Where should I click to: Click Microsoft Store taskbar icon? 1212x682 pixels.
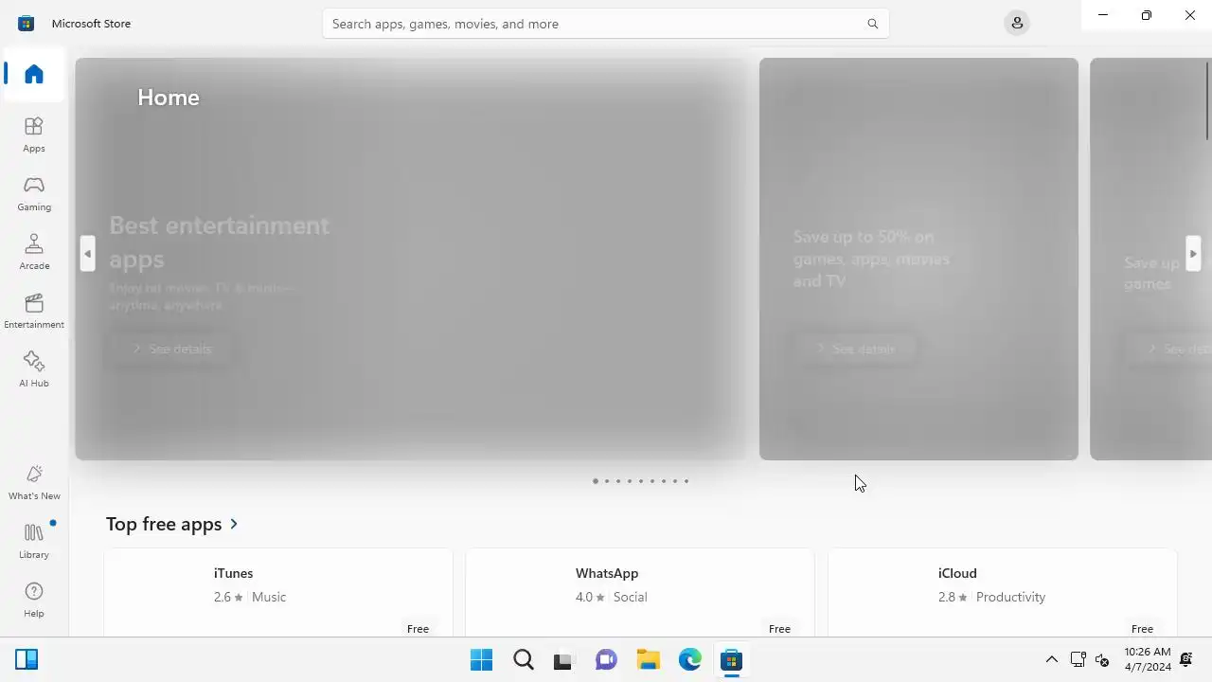pyautogui.click(x=731, y=659)
